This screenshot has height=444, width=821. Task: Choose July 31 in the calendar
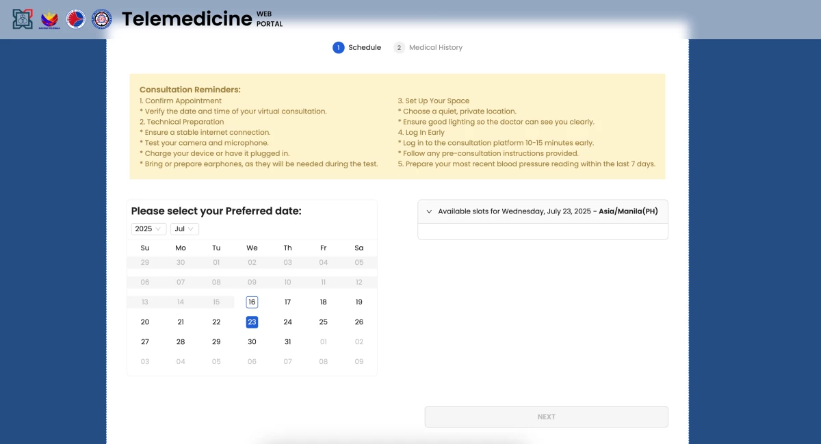(287, 341)
